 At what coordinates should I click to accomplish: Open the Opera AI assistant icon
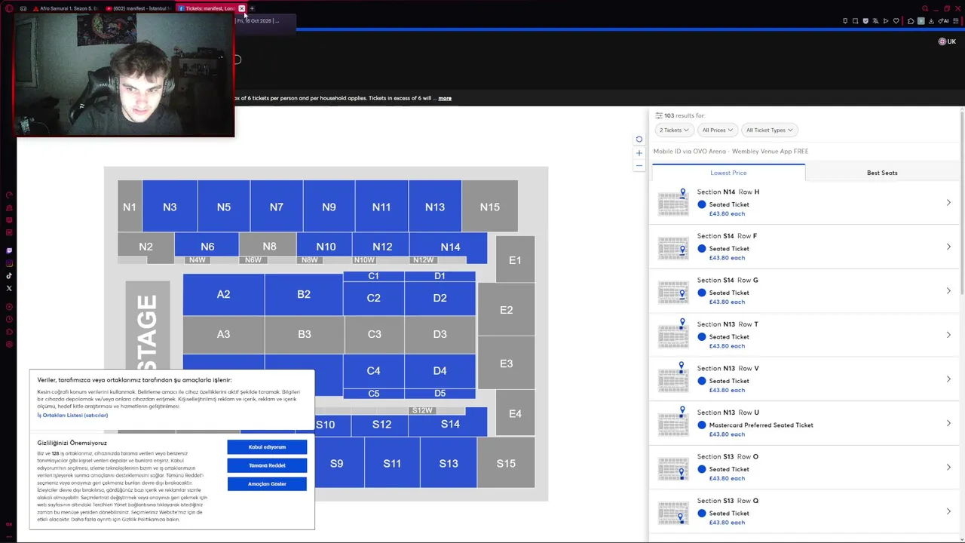point(945,21)
